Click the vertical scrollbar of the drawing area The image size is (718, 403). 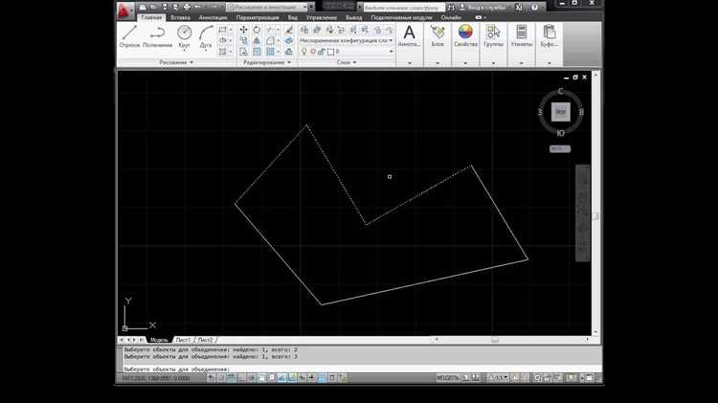coord(595,202)
